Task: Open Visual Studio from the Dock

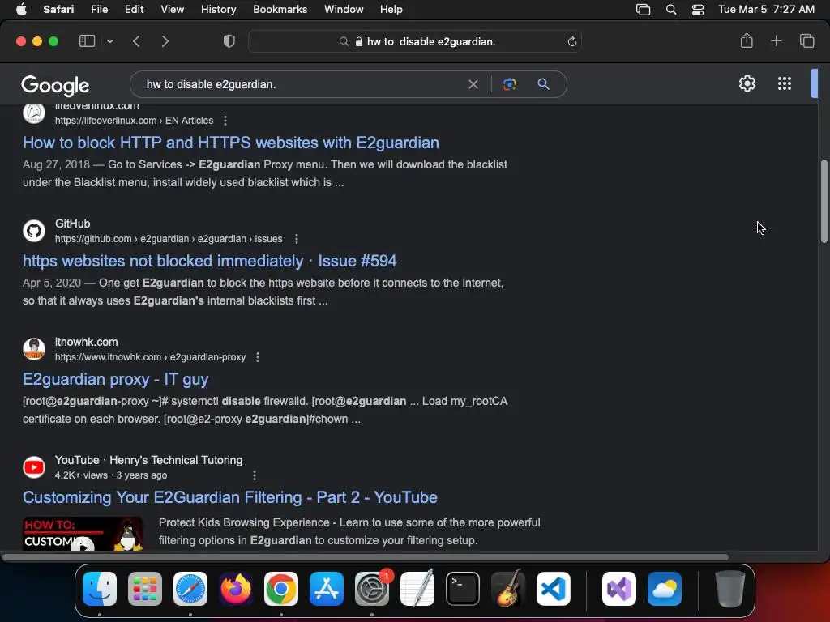Action: [x=619, y=589]
